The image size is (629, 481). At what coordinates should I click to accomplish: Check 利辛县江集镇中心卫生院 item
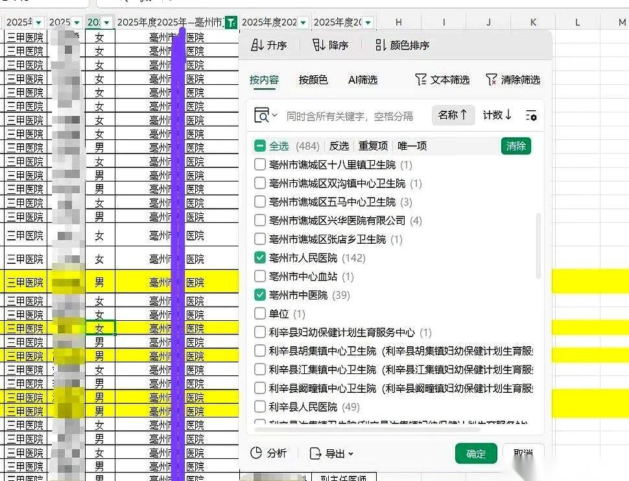coord(260,370)
